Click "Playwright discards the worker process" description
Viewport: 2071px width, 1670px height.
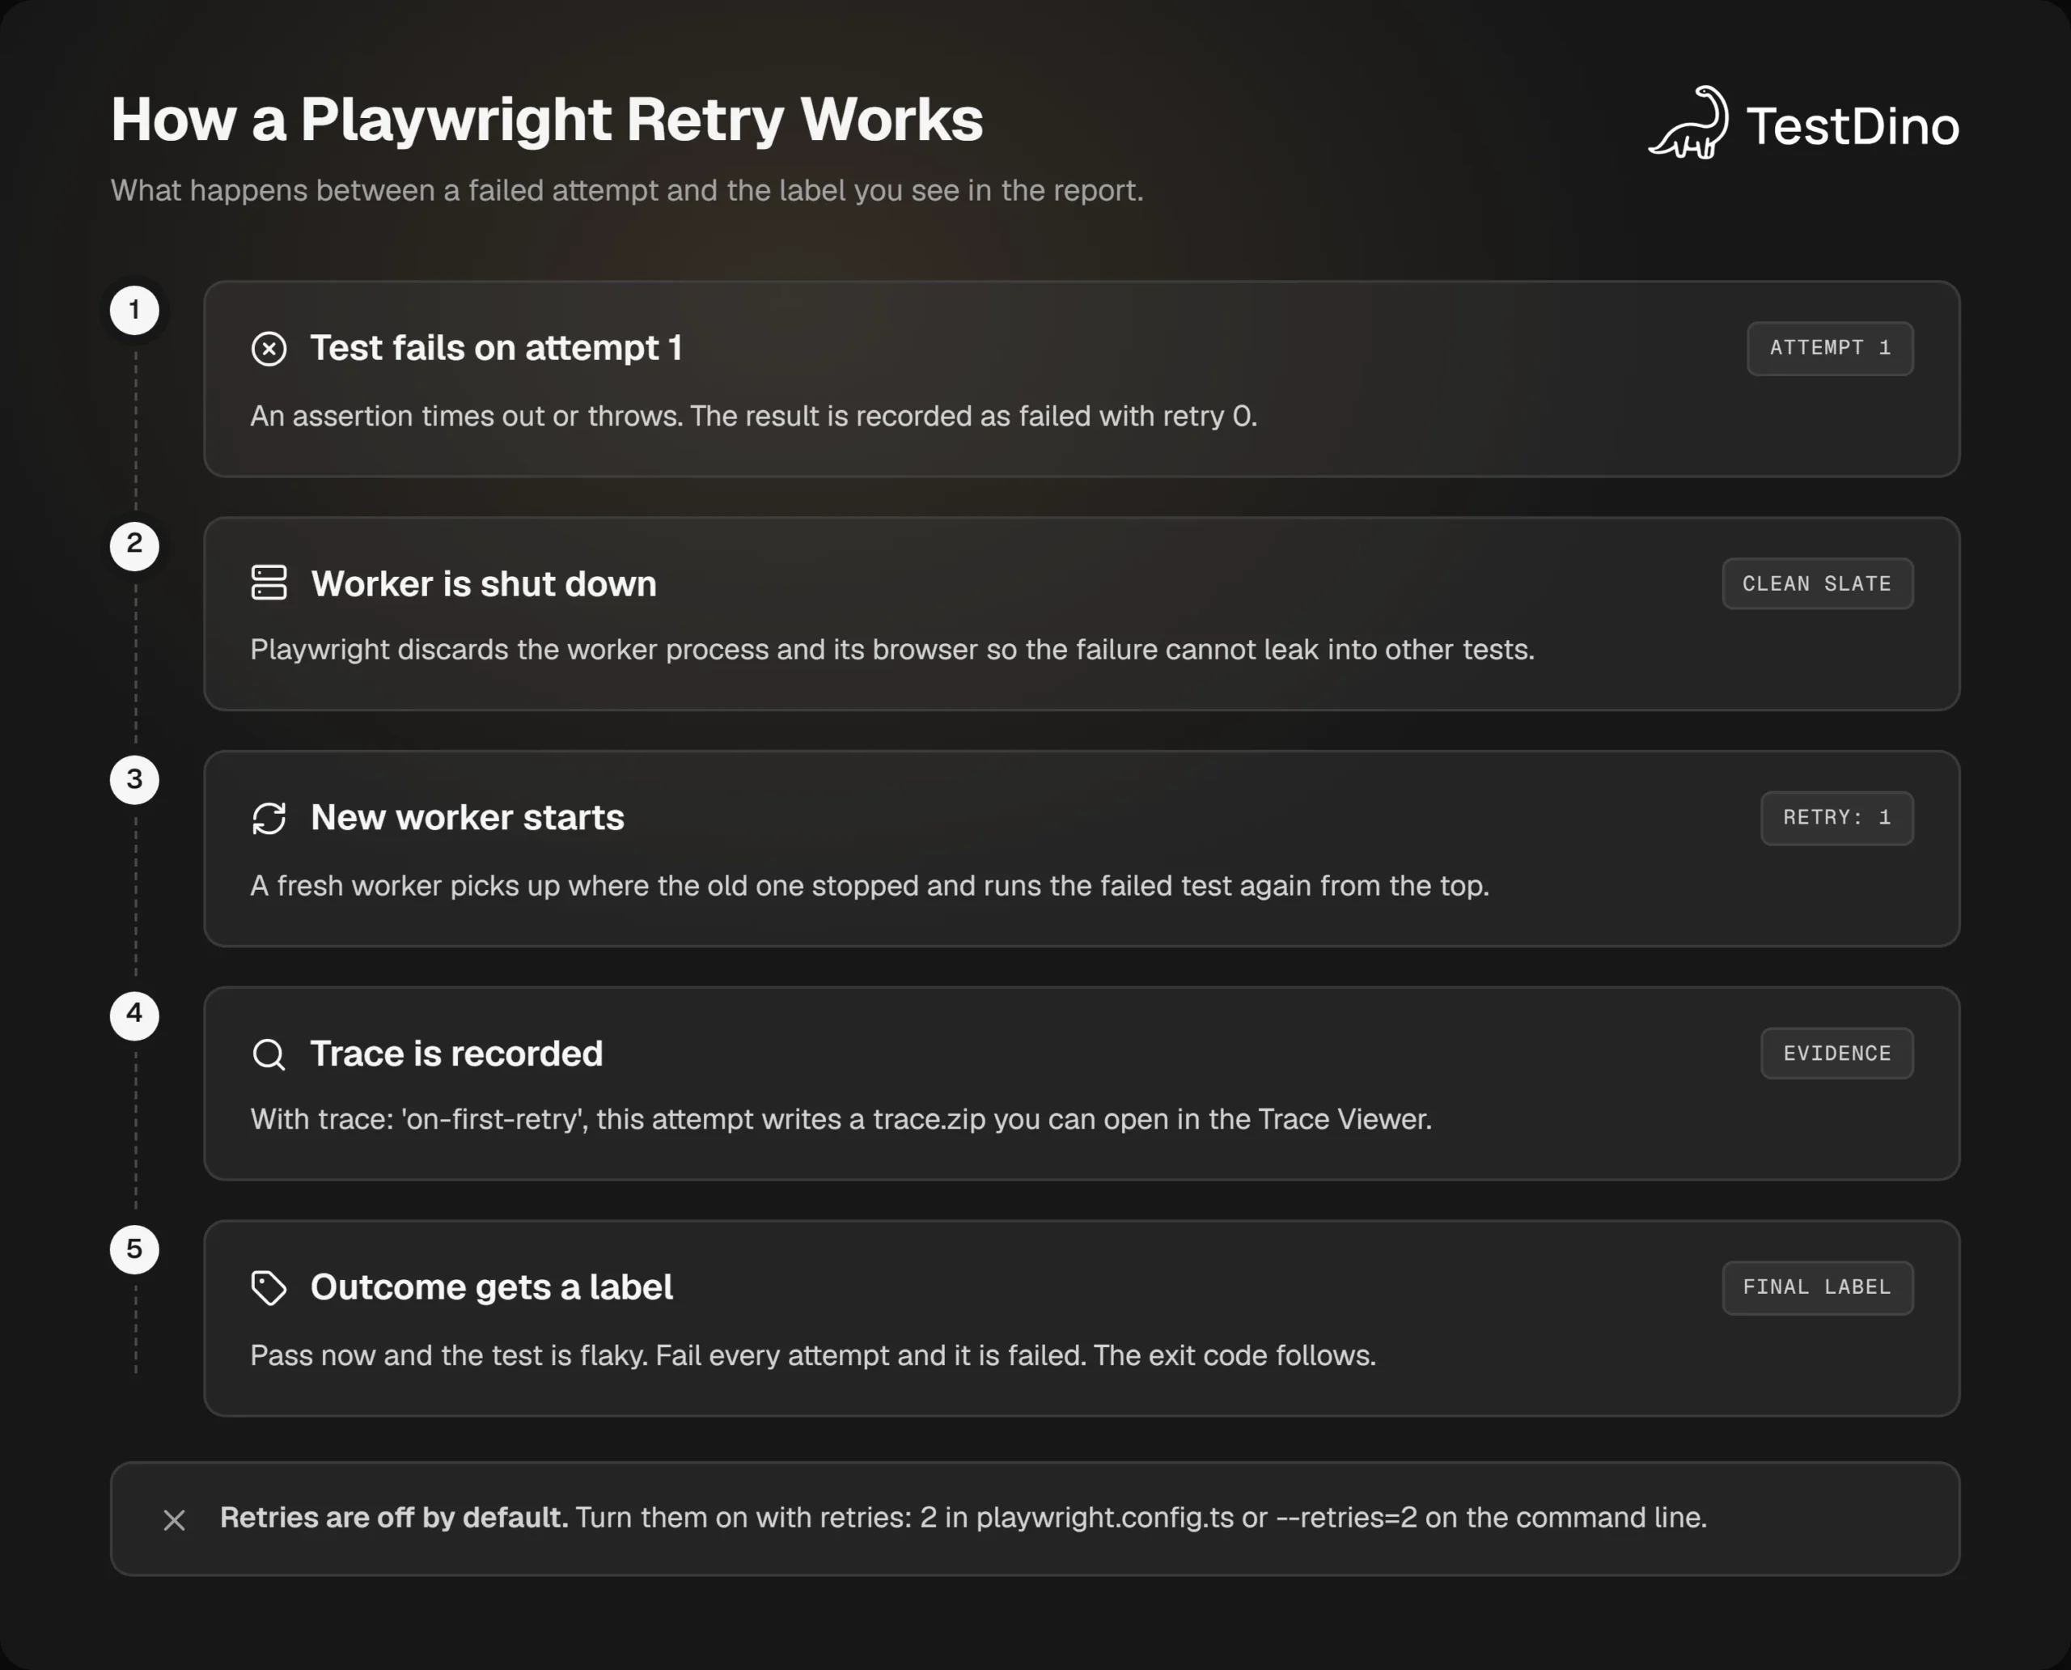pos(892,650)
